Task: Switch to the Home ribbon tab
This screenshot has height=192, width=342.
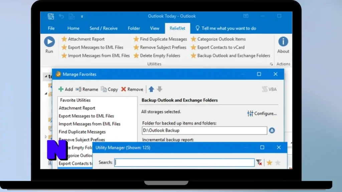Action: [x=73, y=28]
